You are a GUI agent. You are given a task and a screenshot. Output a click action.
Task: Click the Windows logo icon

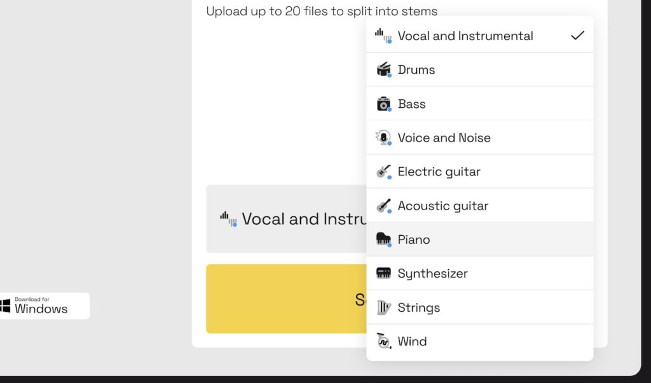pyautogui.click(x=5, y=306)
